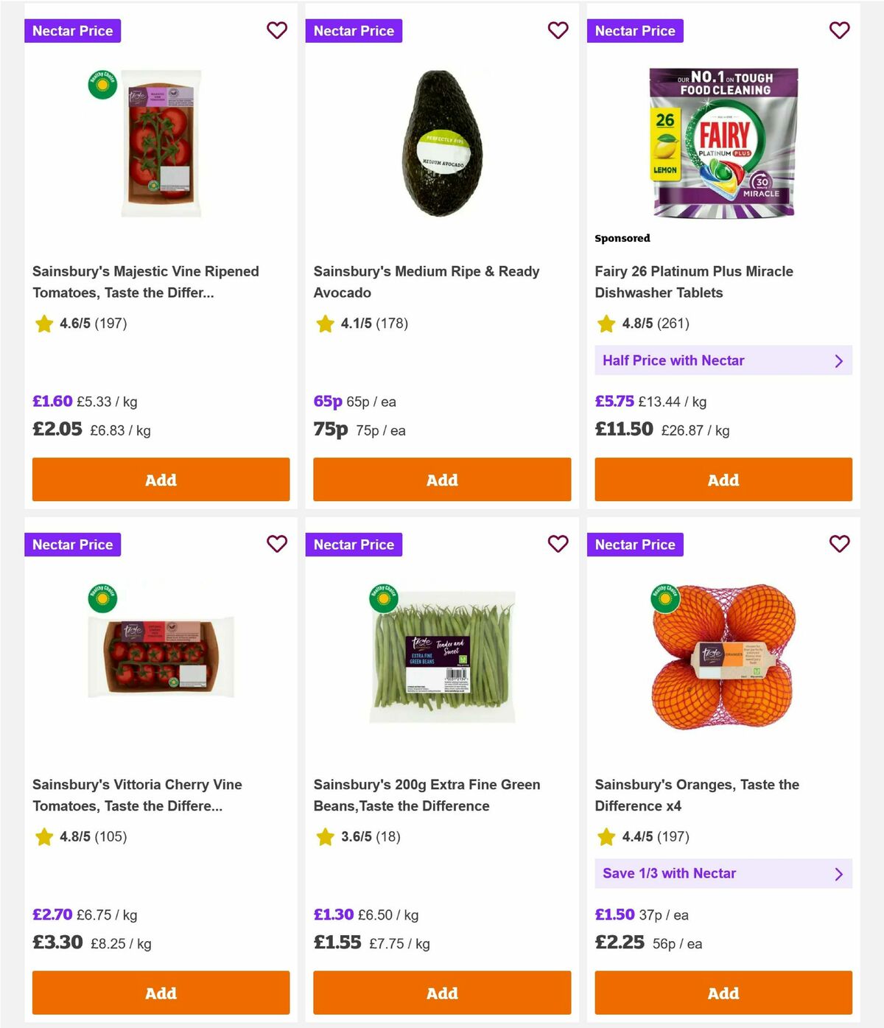Favourite the Extra Fine Green Beans
Image resolution: width=884 pixels, height=1028 pixels.
pos(558,544)
